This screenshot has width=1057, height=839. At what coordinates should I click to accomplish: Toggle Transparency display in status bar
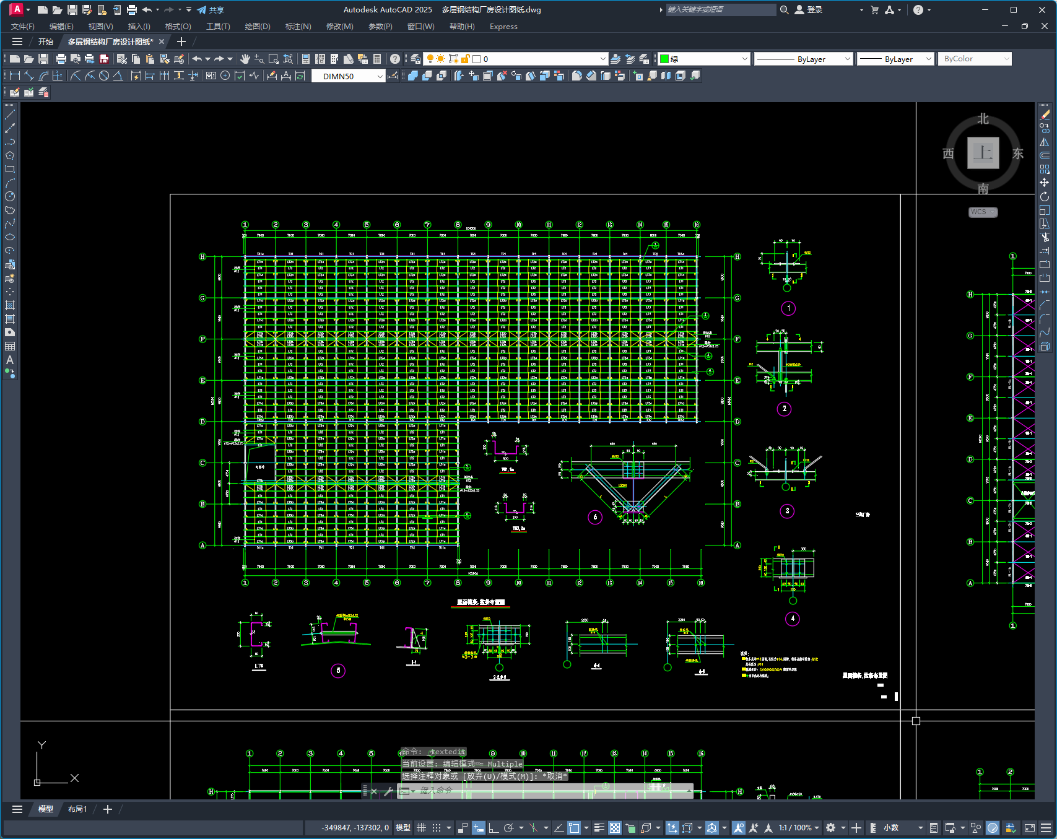click(x=615, y=828)
